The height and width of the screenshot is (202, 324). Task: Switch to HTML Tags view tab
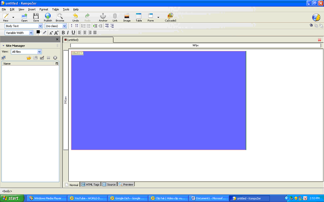pos(90,184)
